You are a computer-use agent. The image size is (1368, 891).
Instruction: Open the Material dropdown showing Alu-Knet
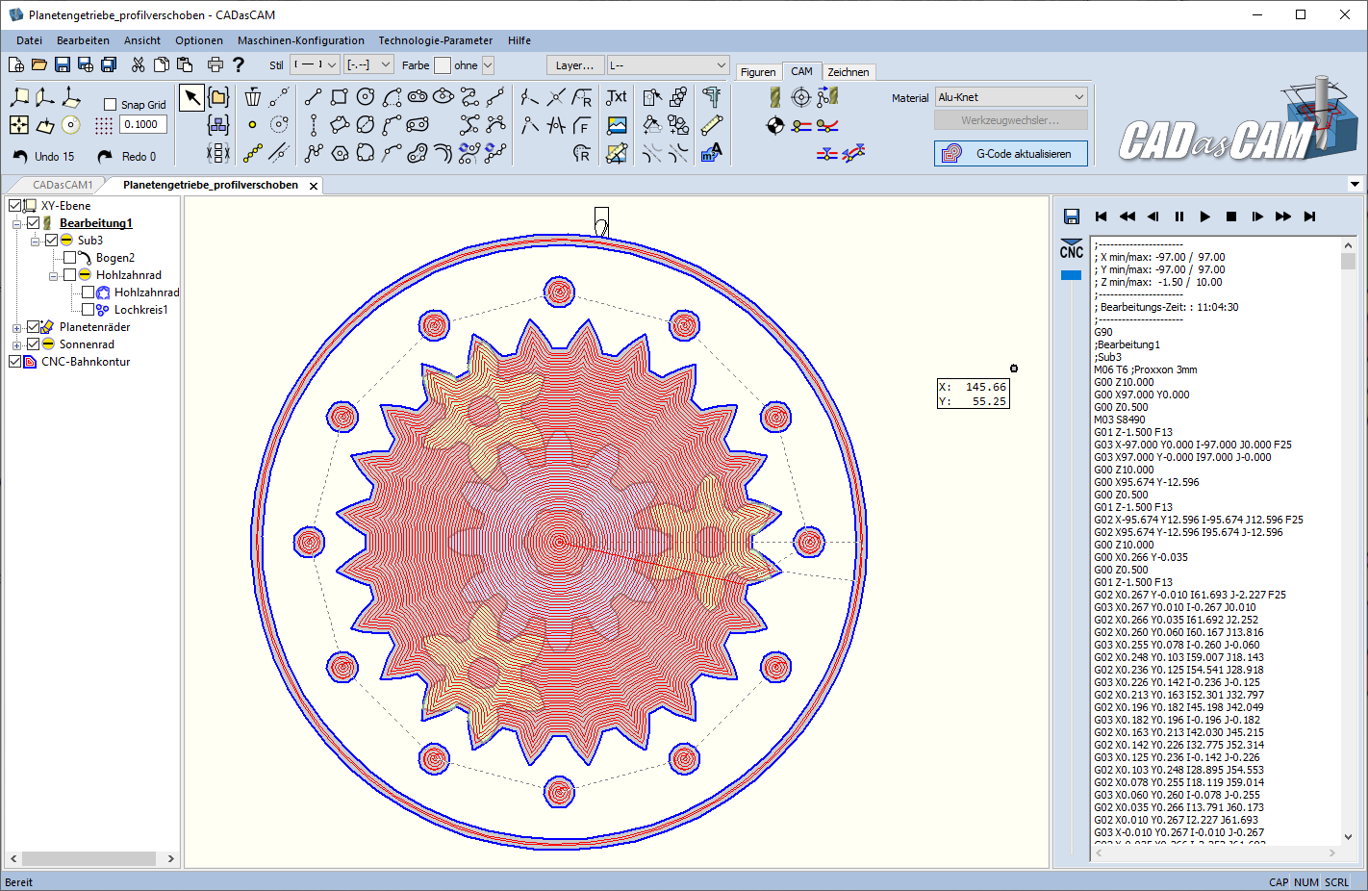point(1011,97)
